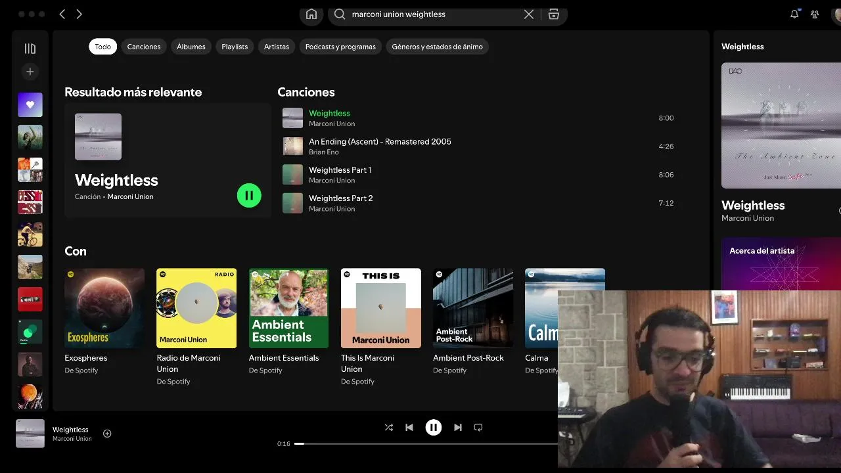The image size is (841, 473).
Task: Select the Podcasts y programas filter
Action: (340, 47)
